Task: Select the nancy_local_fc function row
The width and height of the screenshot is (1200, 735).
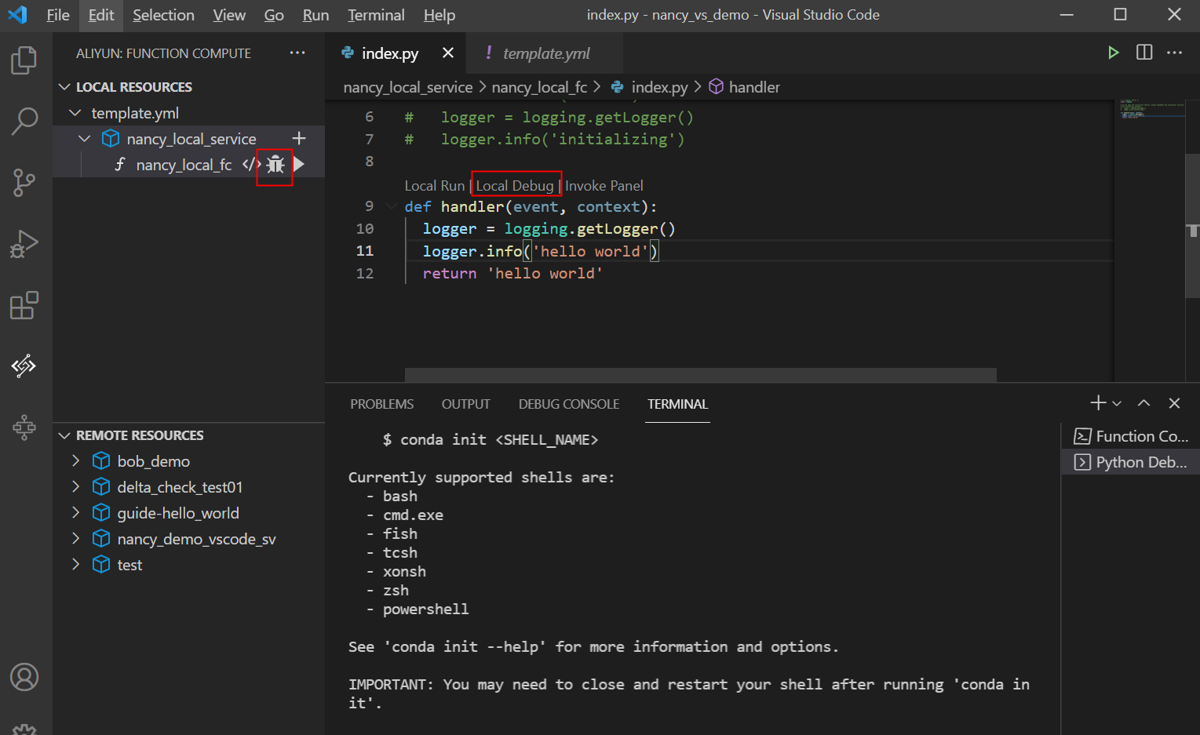Action: click(188, 165)
